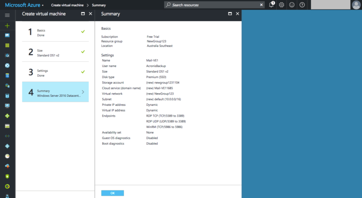This screenshot has height=198, width=362.
Task: Click the OK button
Action: [113, 193]
